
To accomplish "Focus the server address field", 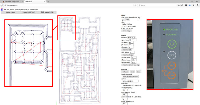I will (x=131, y=81).
